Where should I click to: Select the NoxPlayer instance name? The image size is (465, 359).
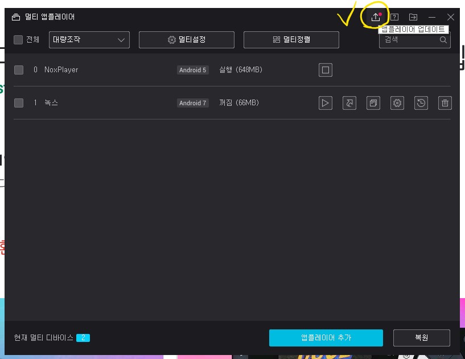(x=61, y=69)
